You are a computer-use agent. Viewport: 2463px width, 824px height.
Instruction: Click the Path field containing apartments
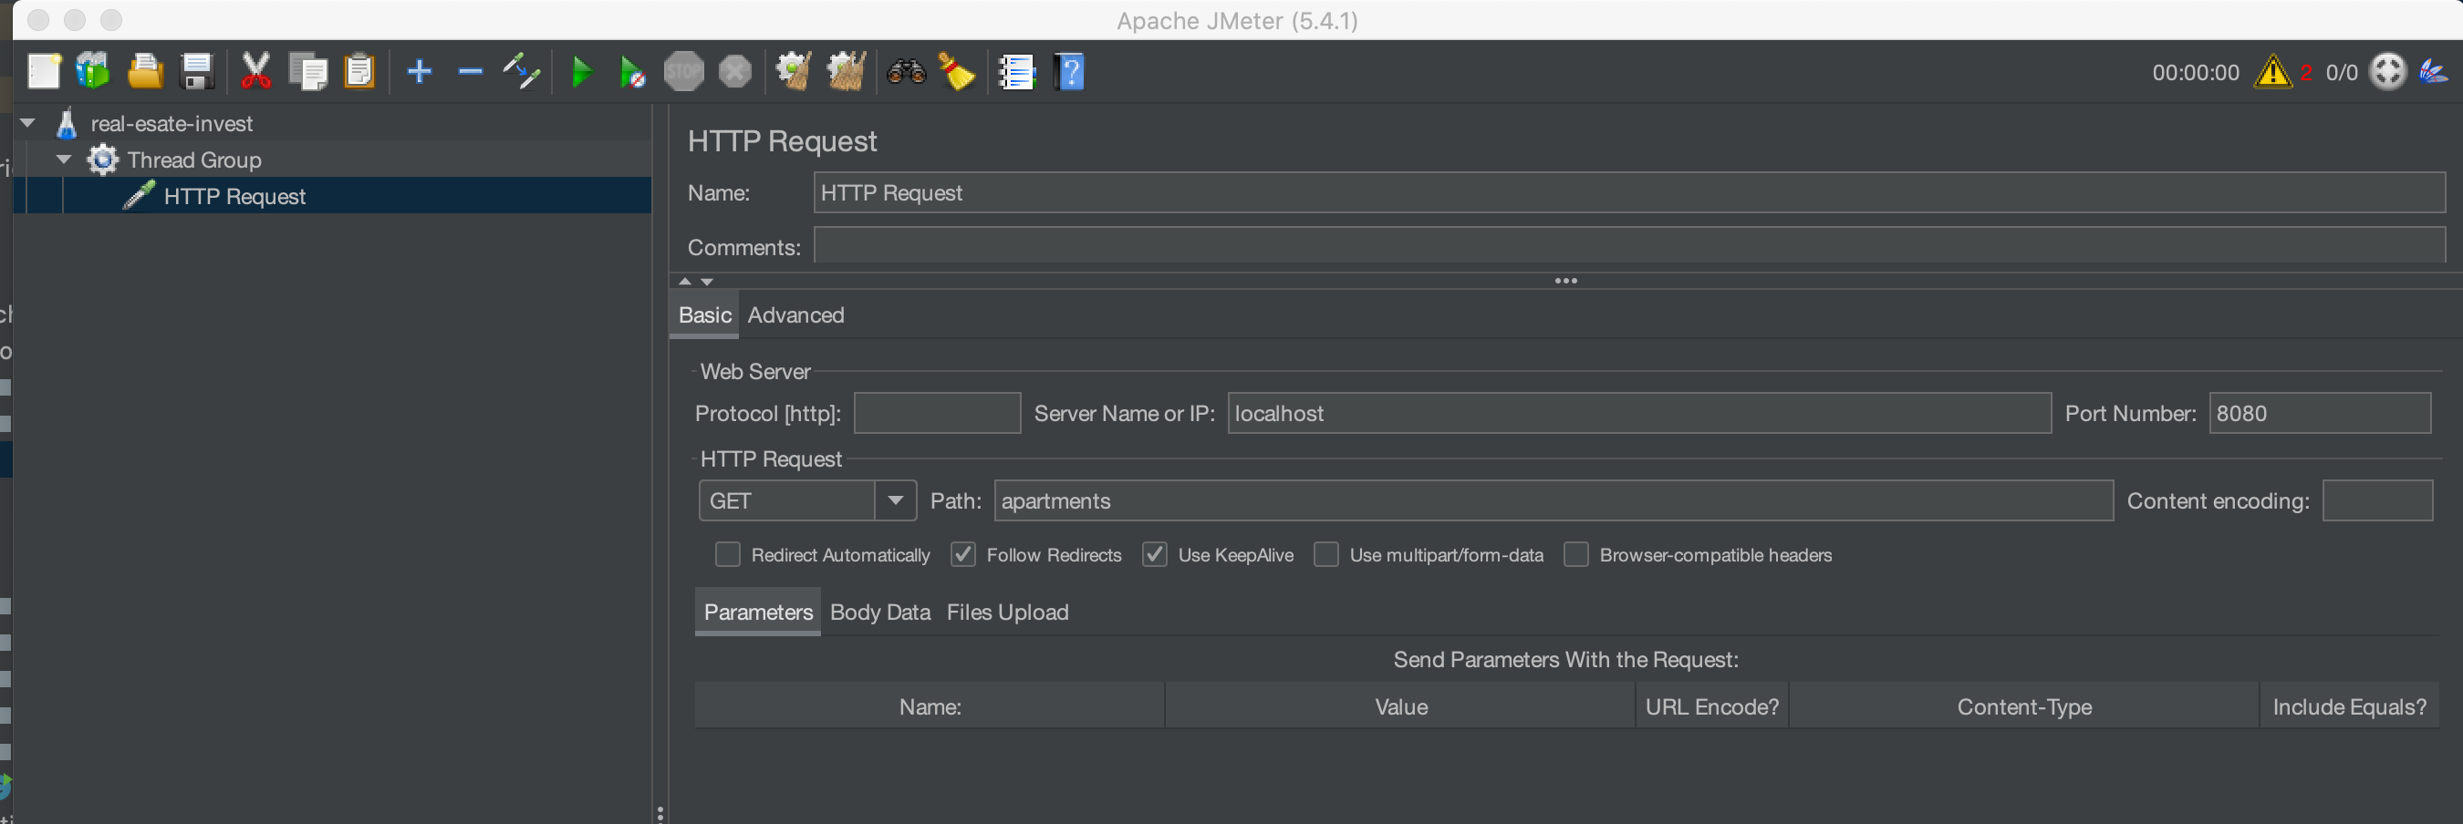click(x=1553, y=501)
